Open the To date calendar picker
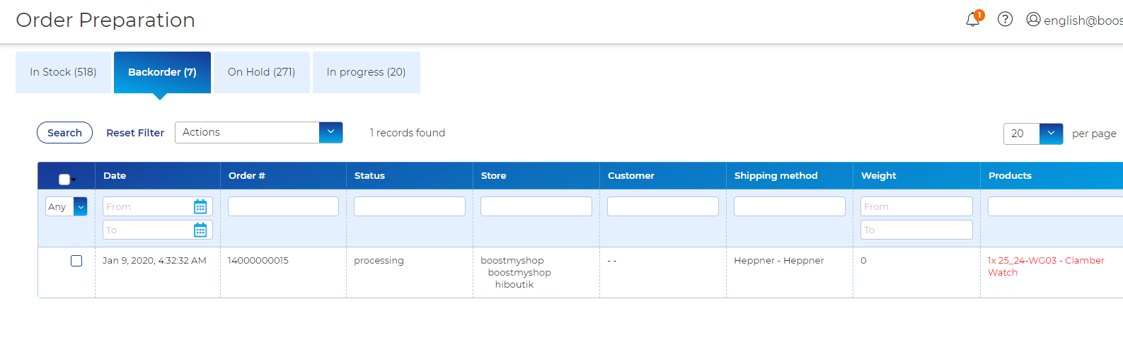This screenshot has width=1123, height=364. [x=200, y=230]
